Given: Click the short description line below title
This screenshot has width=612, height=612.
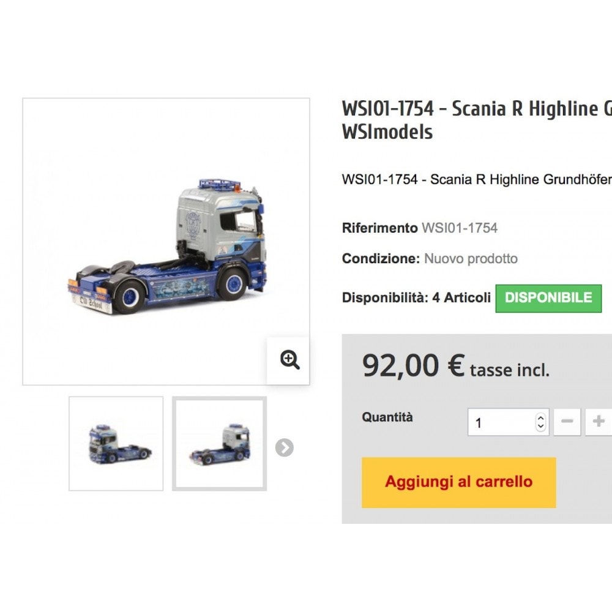Looking at the screenshot, I should click(477, 179).
